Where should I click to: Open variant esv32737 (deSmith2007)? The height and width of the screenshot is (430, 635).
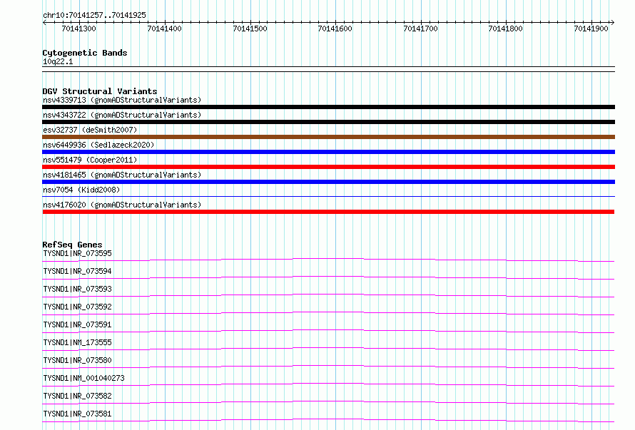click(90, 130)
